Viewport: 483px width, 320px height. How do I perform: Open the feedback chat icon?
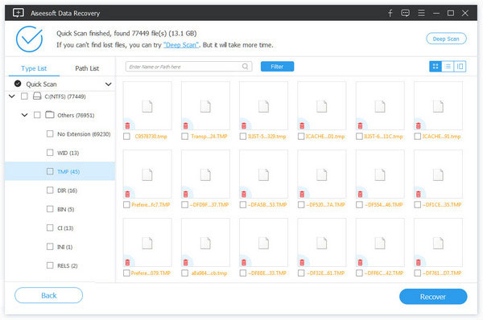(406, 13)
